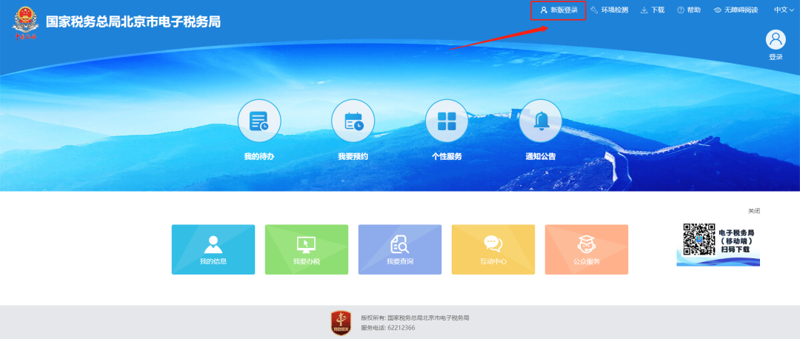Open the 我的信息 blue tile
The image size is (800, 339).
click(x=213, y=249)
